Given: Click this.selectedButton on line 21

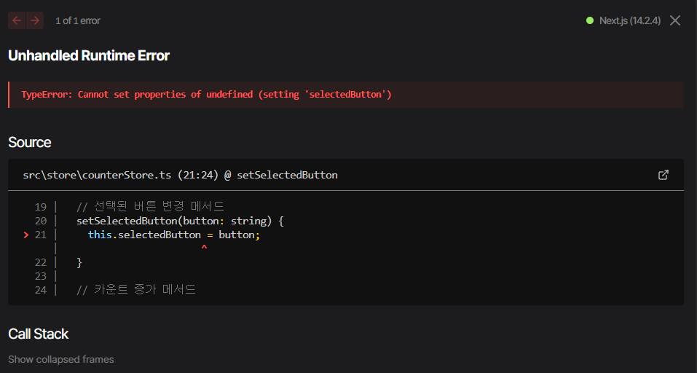Looking at the screenshot, I should 144,235.
